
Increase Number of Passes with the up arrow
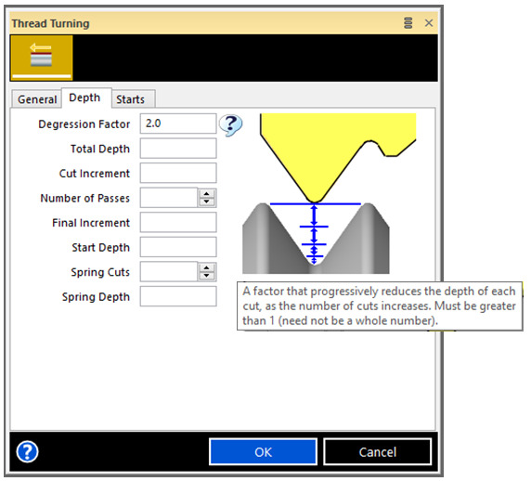coord(207,194)
